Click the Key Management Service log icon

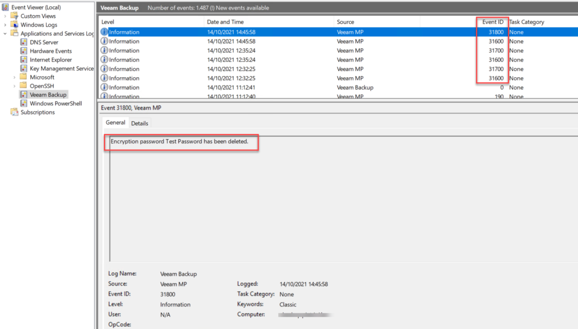(24, 69)
